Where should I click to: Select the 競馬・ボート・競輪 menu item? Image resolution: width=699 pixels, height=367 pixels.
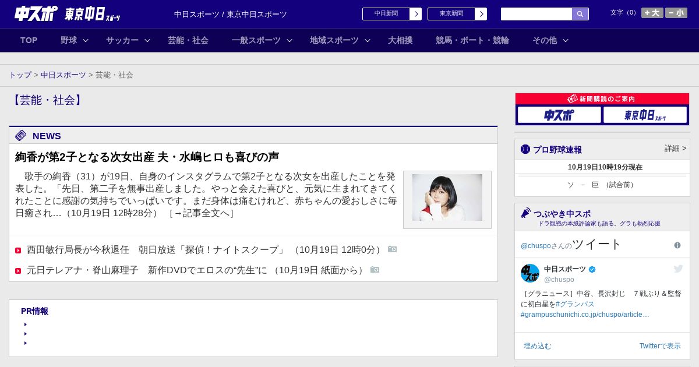tap(472, 40)
